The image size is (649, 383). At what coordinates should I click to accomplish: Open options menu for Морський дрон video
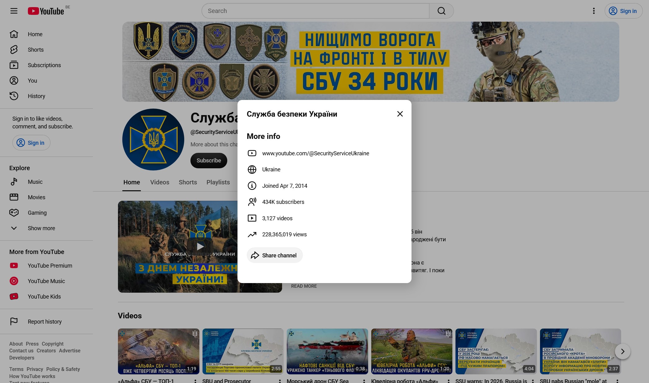pos(364,381)
